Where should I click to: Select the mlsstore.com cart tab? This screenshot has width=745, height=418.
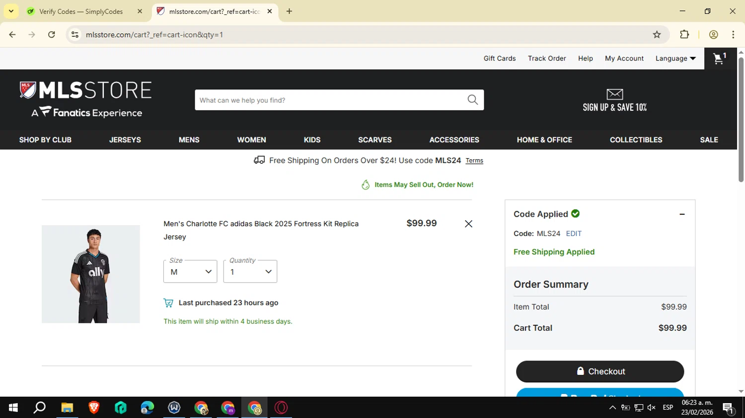(215, 11)
